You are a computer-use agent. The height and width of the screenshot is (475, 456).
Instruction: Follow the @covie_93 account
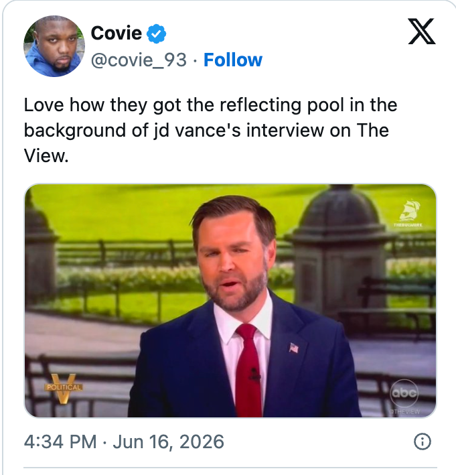pos(233,60)
